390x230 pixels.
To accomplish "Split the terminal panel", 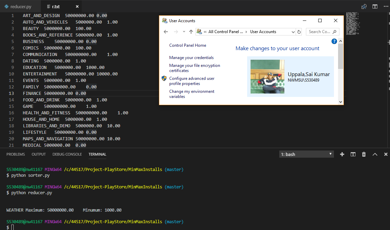I will coord(353,154).
